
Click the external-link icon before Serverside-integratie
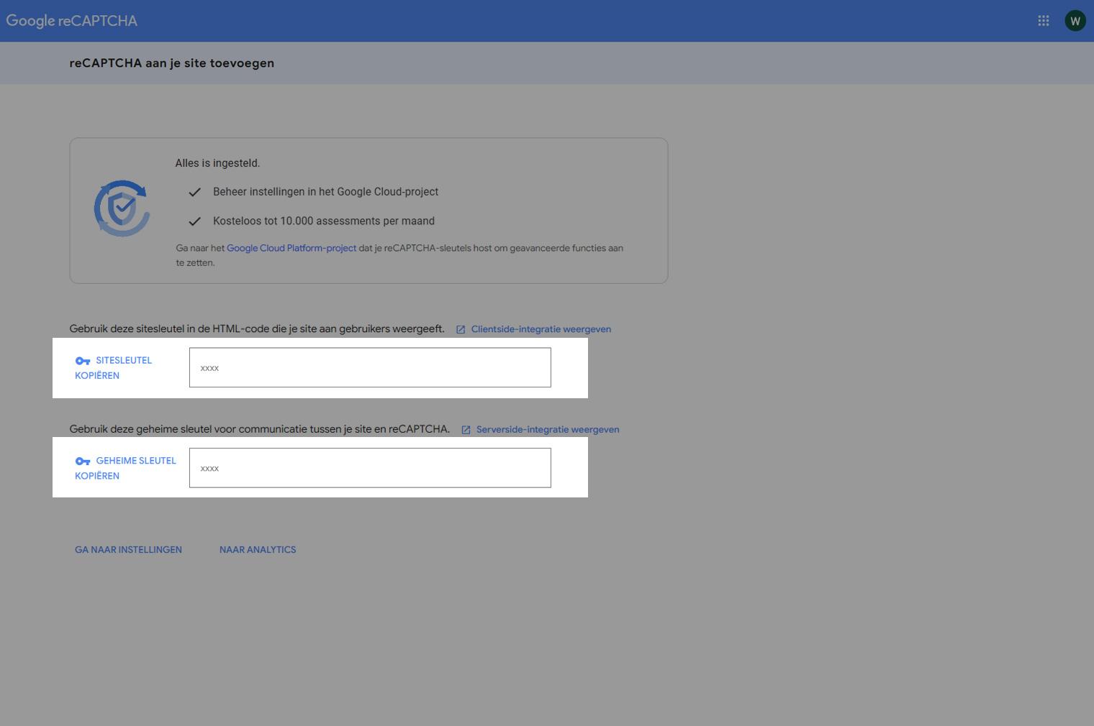466,430
